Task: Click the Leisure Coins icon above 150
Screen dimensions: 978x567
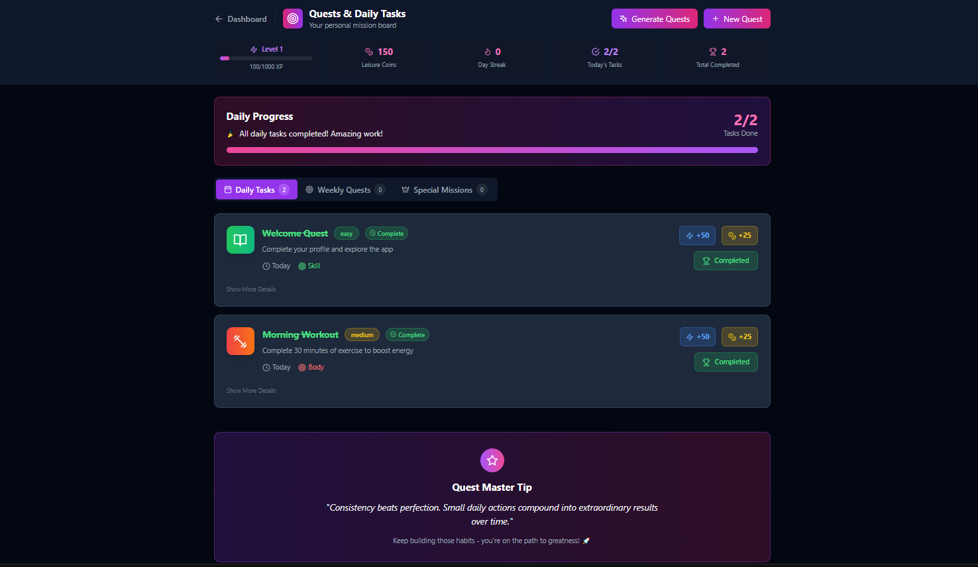Action: 369,52
